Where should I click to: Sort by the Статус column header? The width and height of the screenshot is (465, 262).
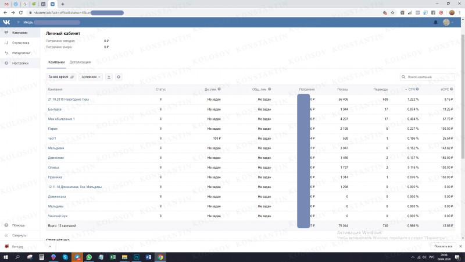click(x=160, y=90)
